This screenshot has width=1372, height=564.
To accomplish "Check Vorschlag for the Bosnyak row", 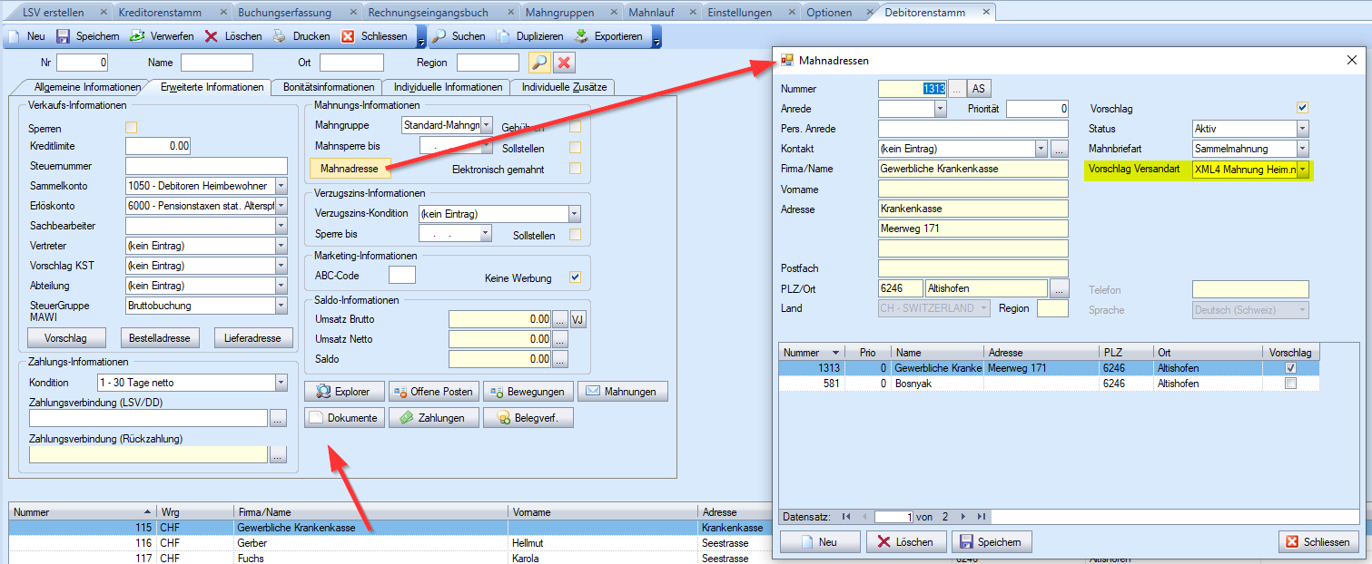I will [x=1290, y=384].
